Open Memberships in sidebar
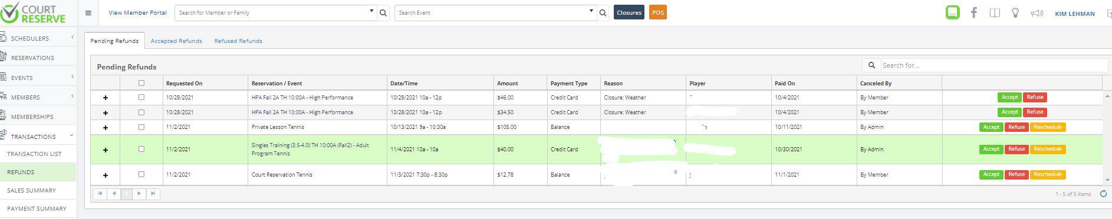Image resolution: width=1112 pixels, height=219 pixels. (x=38, y=117)
